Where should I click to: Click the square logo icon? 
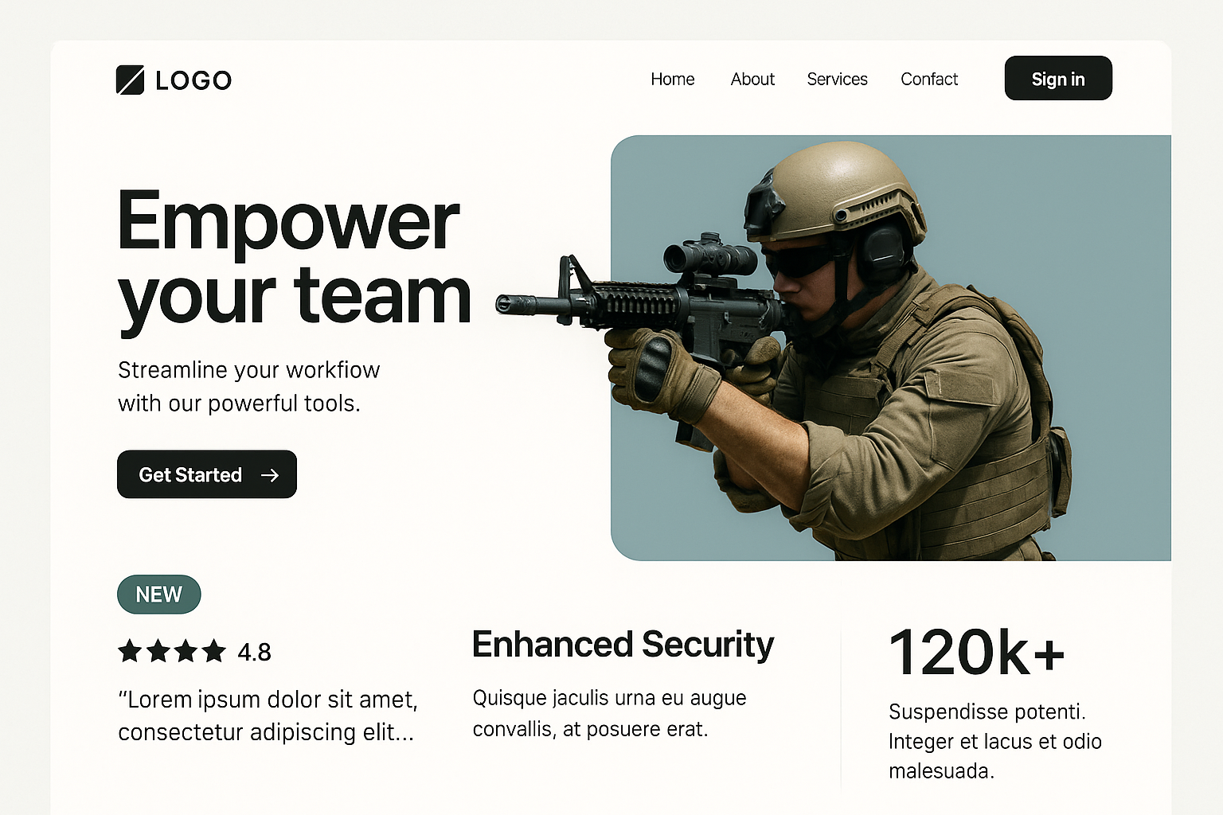[x=130, y=80]
